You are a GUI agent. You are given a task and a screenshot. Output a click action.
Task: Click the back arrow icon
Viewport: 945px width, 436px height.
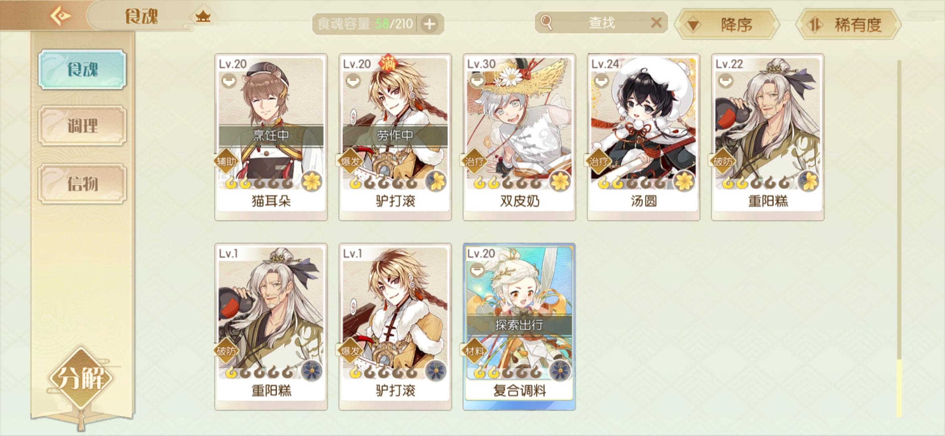click(x=61, y=16)
